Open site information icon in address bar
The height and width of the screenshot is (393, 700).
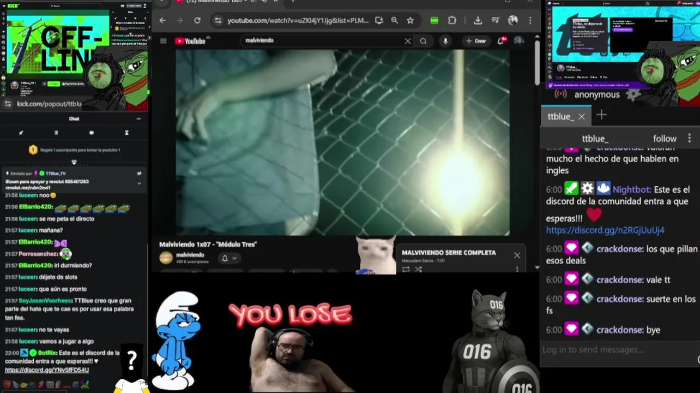218,21
